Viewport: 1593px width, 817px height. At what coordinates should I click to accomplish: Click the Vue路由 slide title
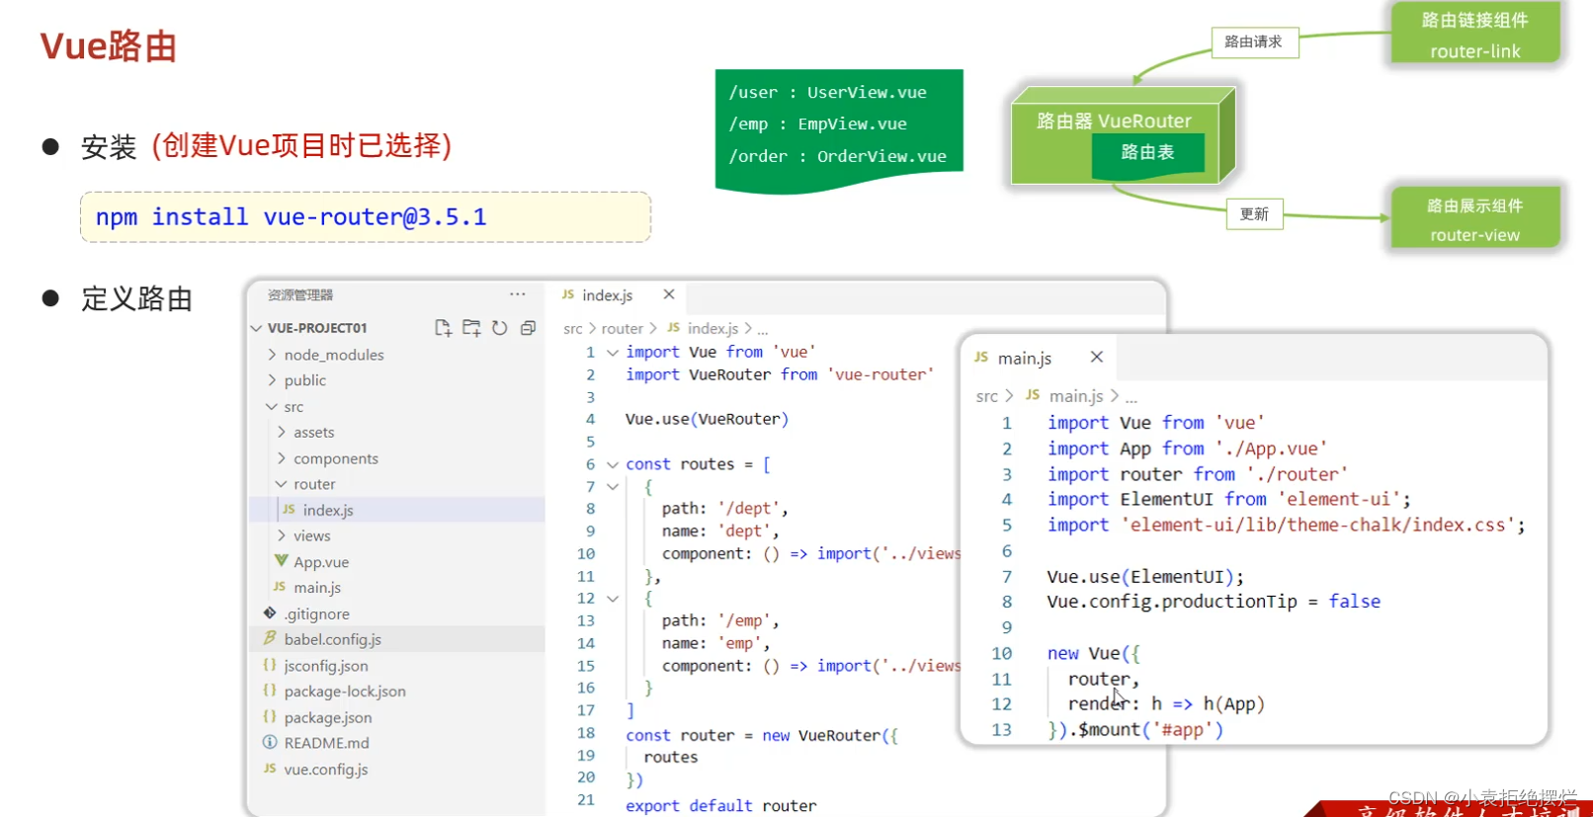click(x=109, y=46)
